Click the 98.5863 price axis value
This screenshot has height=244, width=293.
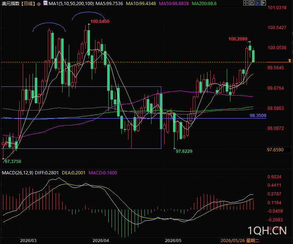click(x=275, y=108)
